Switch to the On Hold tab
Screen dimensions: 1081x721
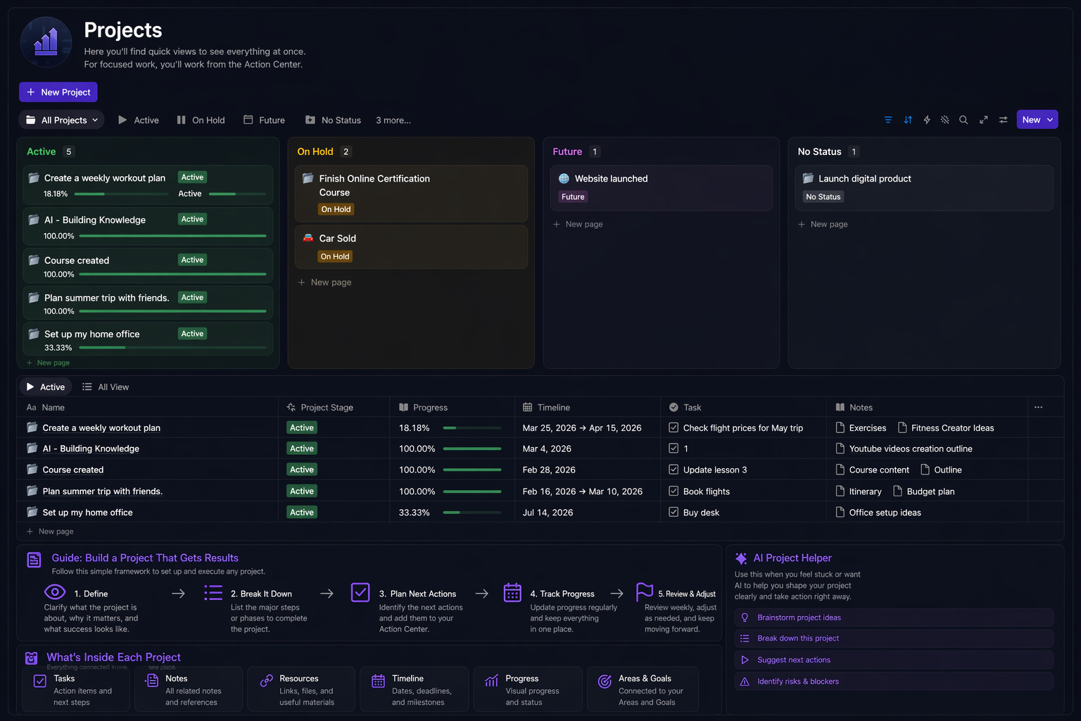tap(201, 120)
